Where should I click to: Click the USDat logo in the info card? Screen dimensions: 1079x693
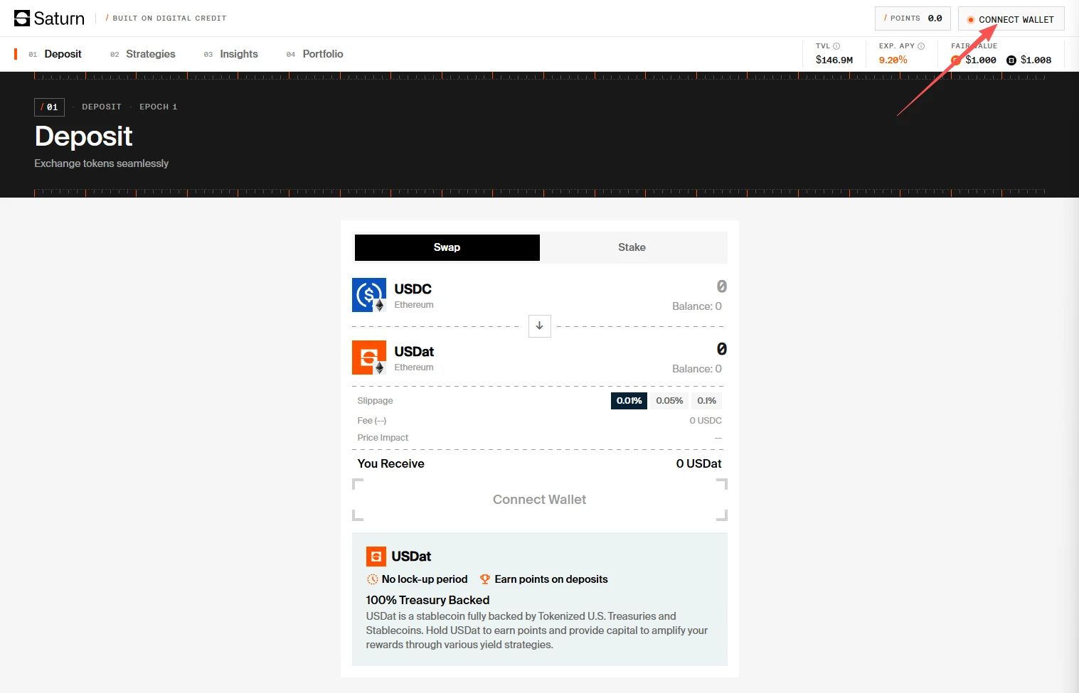376,557
